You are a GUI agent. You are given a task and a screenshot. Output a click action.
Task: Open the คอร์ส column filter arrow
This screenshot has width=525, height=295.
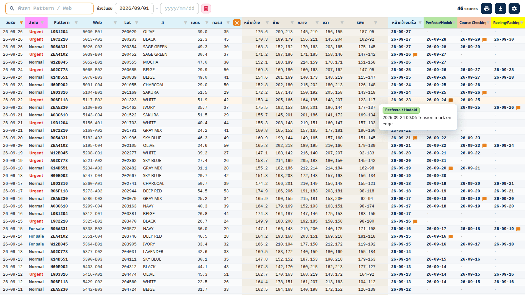point(228,23)
